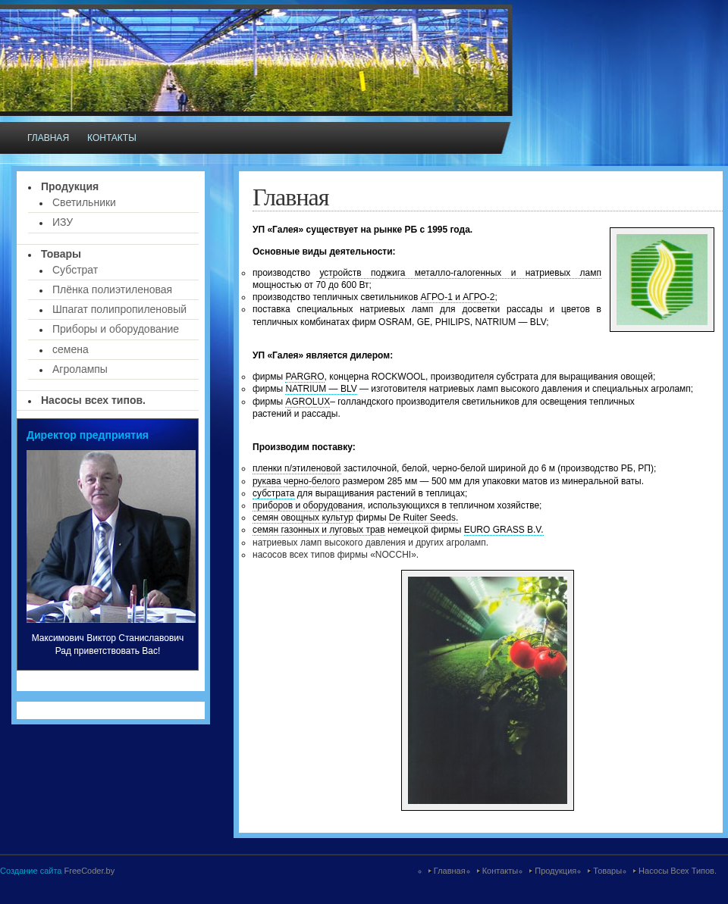Click the натриевых ламп высокого давления line

click(x=370, y=543)
